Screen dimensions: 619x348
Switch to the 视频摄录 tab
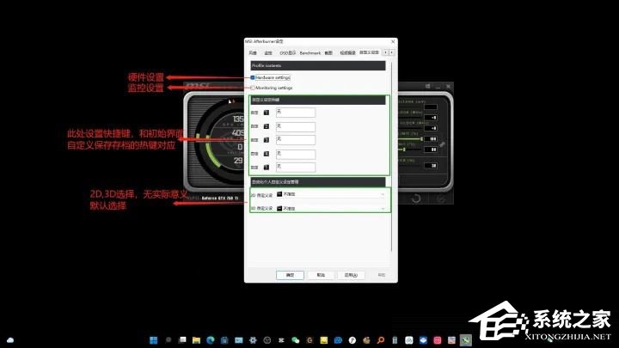click(348, 53)
